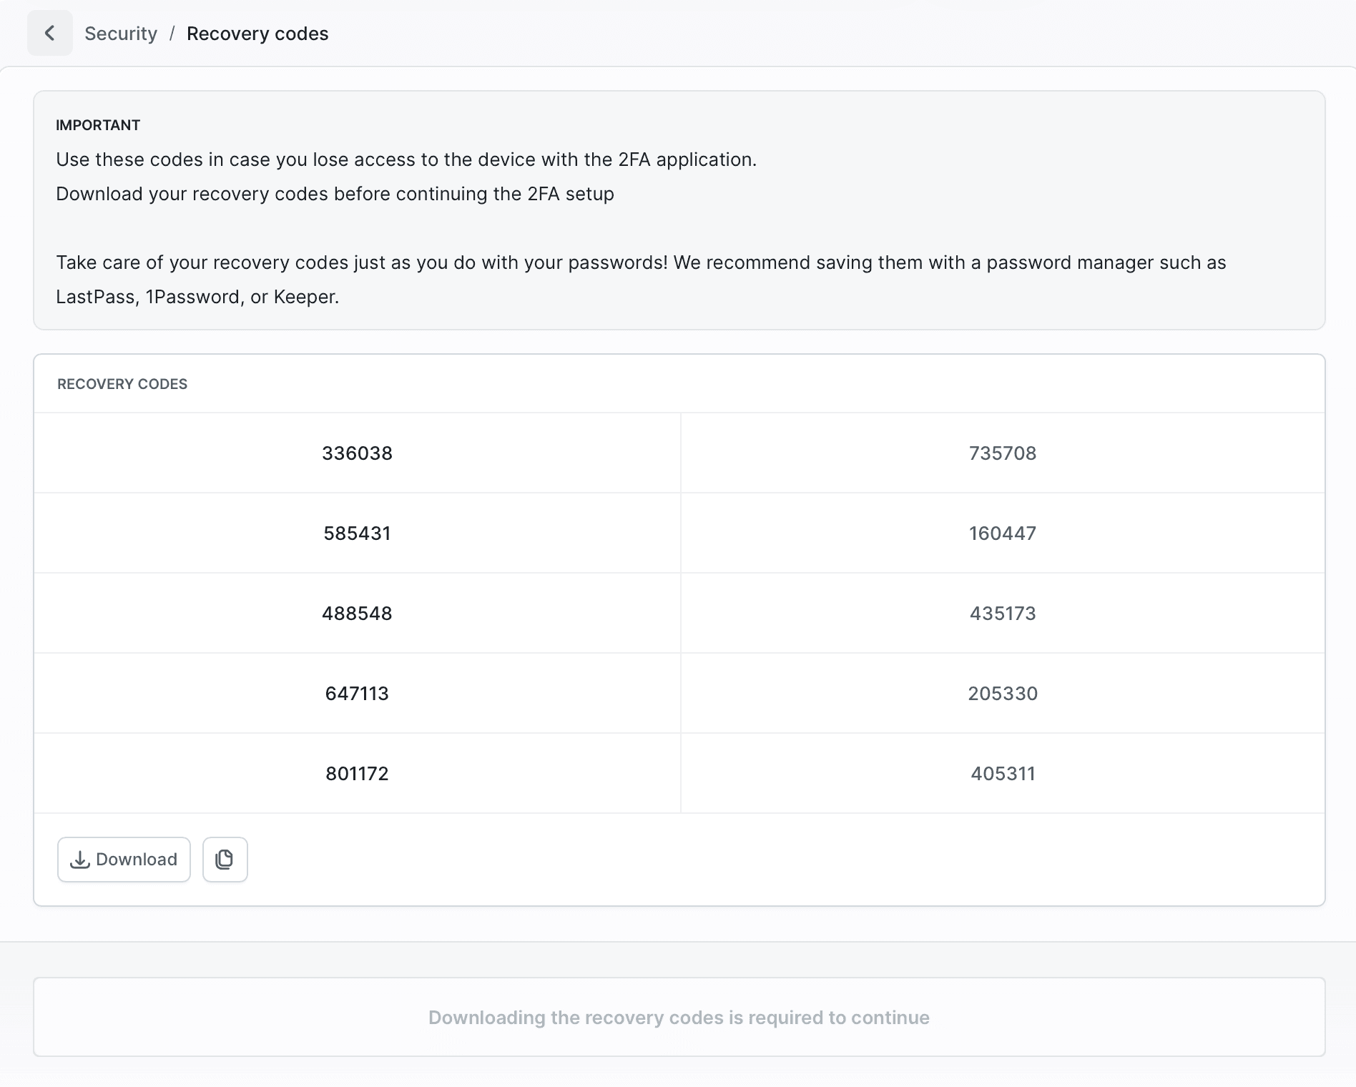Select recovery code 160447
The height and width of the screenshot is (1087, 1356).
click(1002, 533)
